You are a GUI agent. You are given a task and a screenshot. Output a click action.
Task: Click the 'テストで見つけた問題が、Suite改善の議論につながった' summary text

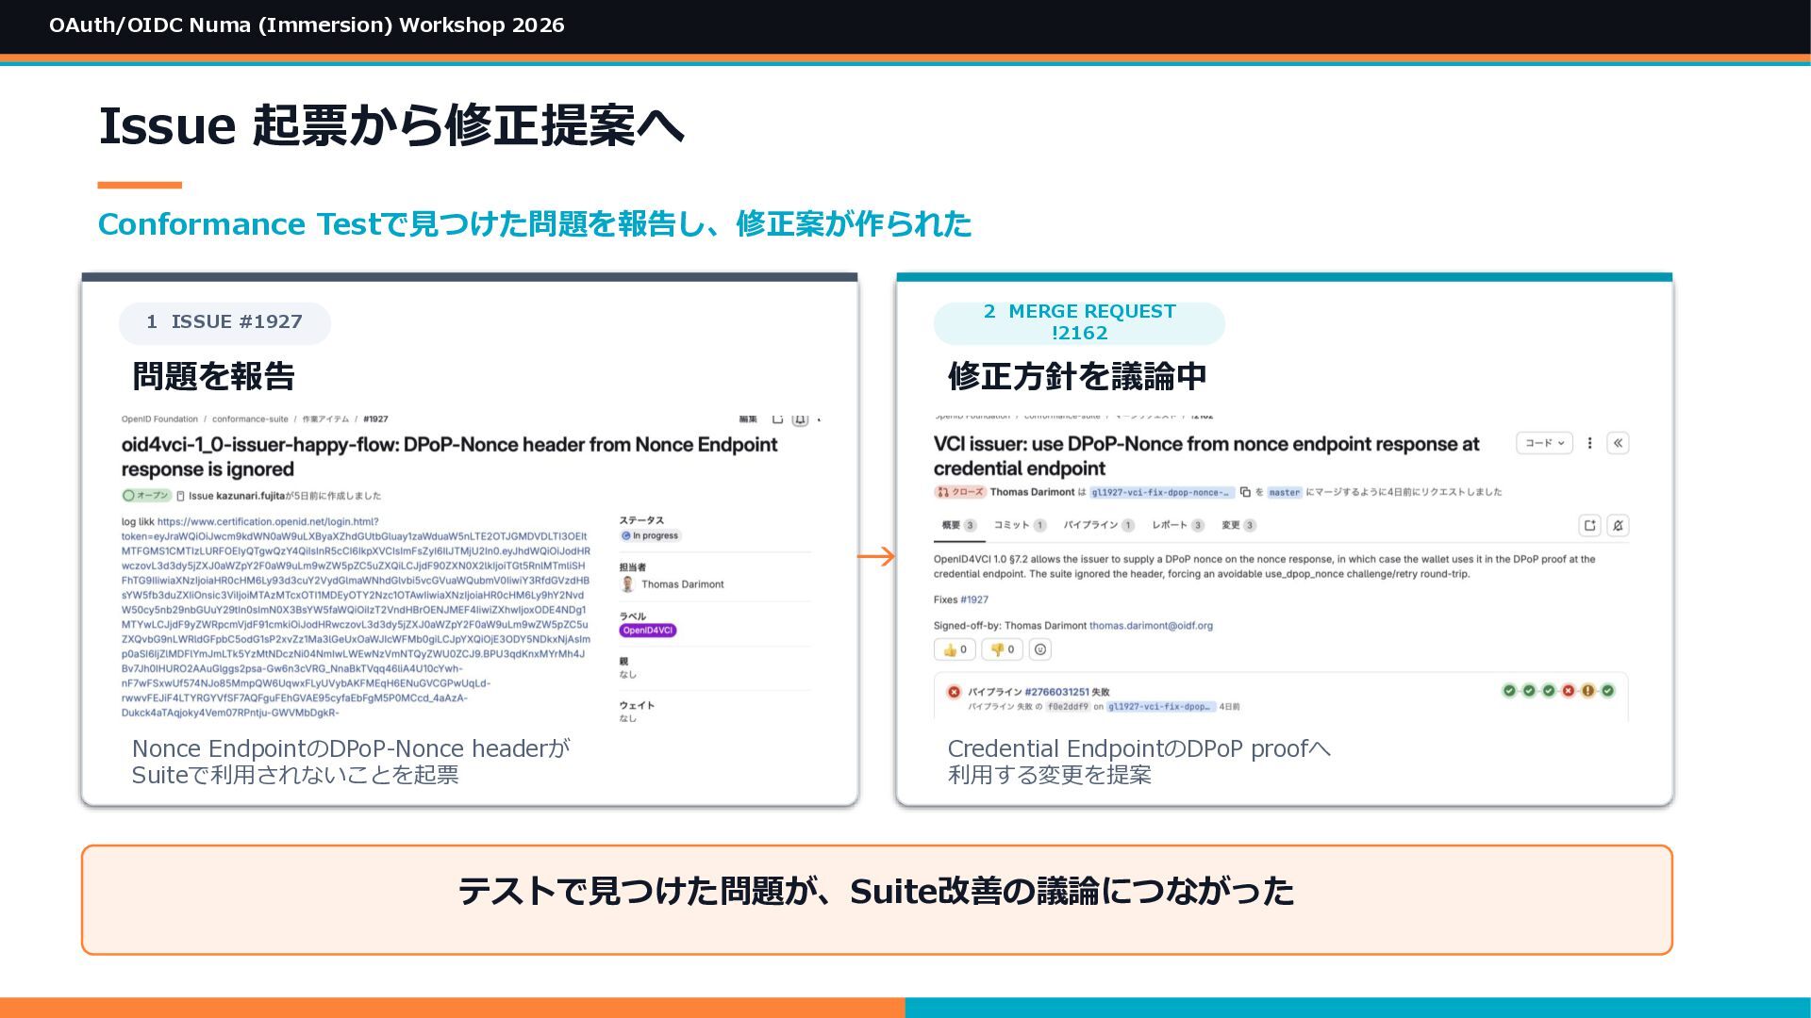click(x=876, y=892)
